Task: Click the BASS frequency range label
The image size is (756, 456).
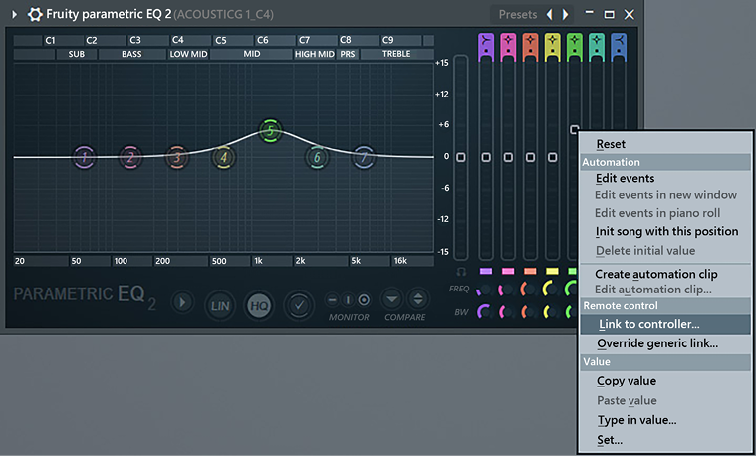Action: tap(131, 54)
